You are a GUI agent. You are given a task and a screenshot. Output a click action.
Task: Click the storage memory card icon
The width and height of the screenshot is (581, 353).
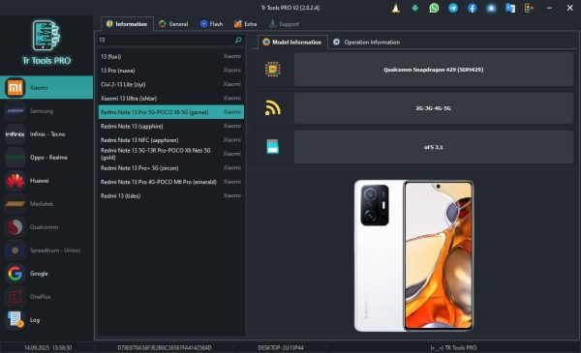click(x=273, y=147)
